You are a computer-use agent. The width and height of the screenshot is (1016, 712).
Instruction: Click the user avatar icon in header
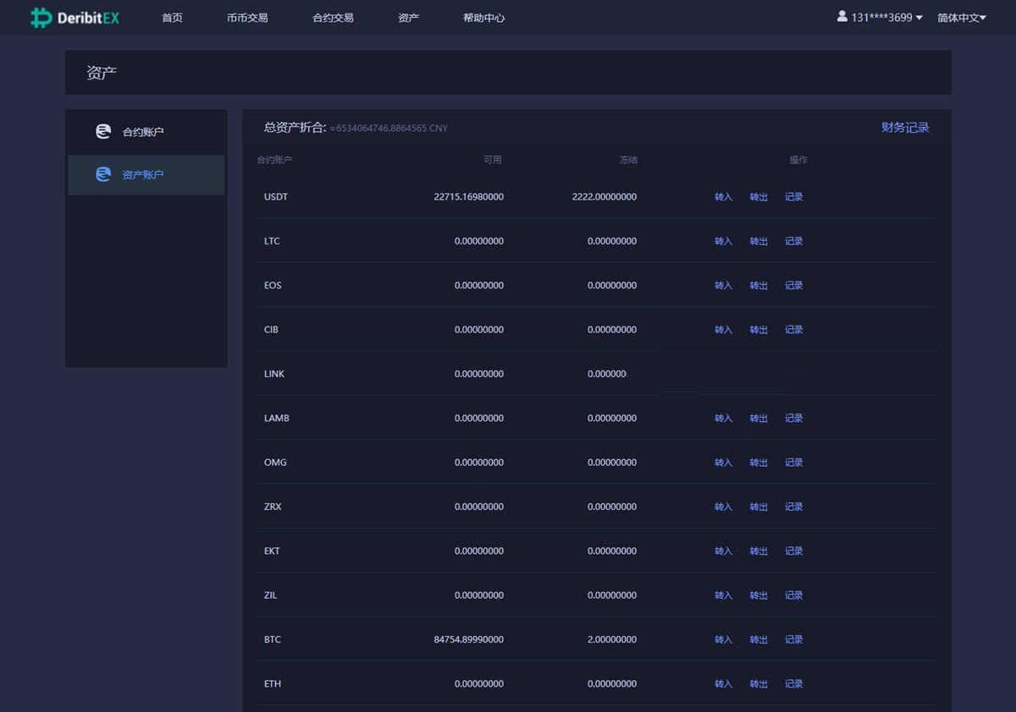point(842,16)
